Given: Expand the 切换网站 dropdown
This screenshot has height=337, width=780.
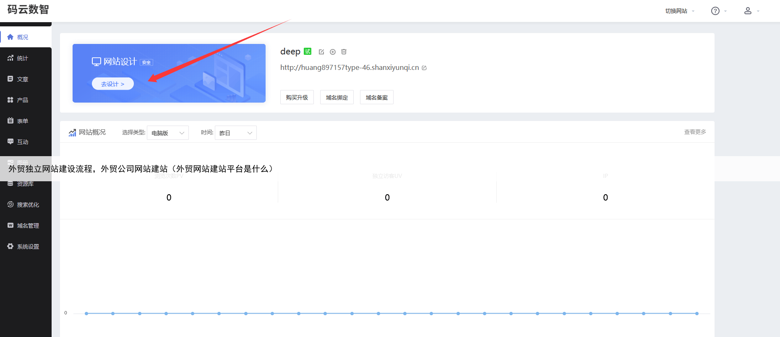Looking at the screenshot, I should (x=679, y=11).
